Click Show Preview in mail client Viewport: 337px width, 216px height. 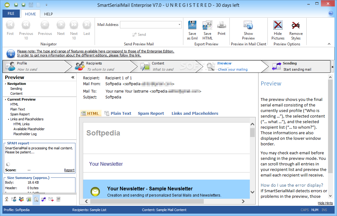click(249, 30)
